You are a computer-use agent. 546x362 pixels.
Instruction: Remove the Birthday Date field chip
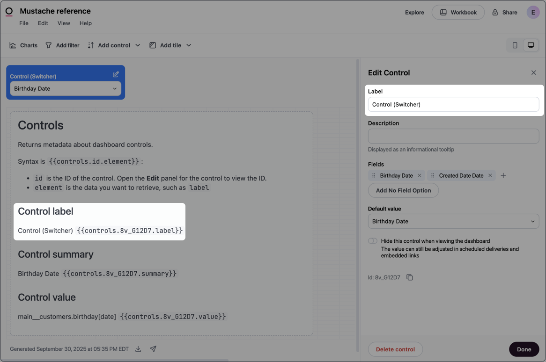coord(419,175)
